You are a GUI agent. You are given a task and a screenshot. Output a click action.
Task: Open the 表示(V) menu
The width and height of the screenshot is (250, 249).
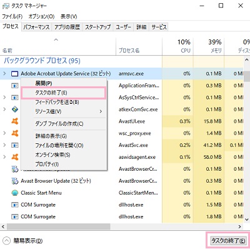point(69,16)
